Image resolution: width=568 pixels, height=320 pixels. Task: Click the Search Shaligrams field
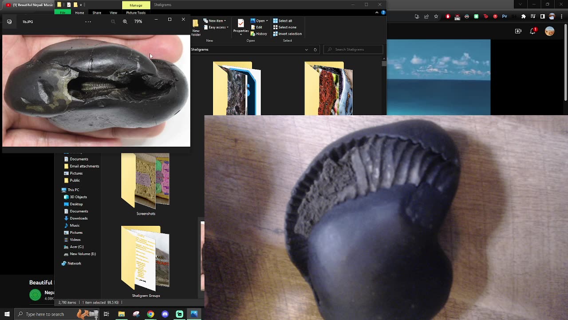pos(353,49)
